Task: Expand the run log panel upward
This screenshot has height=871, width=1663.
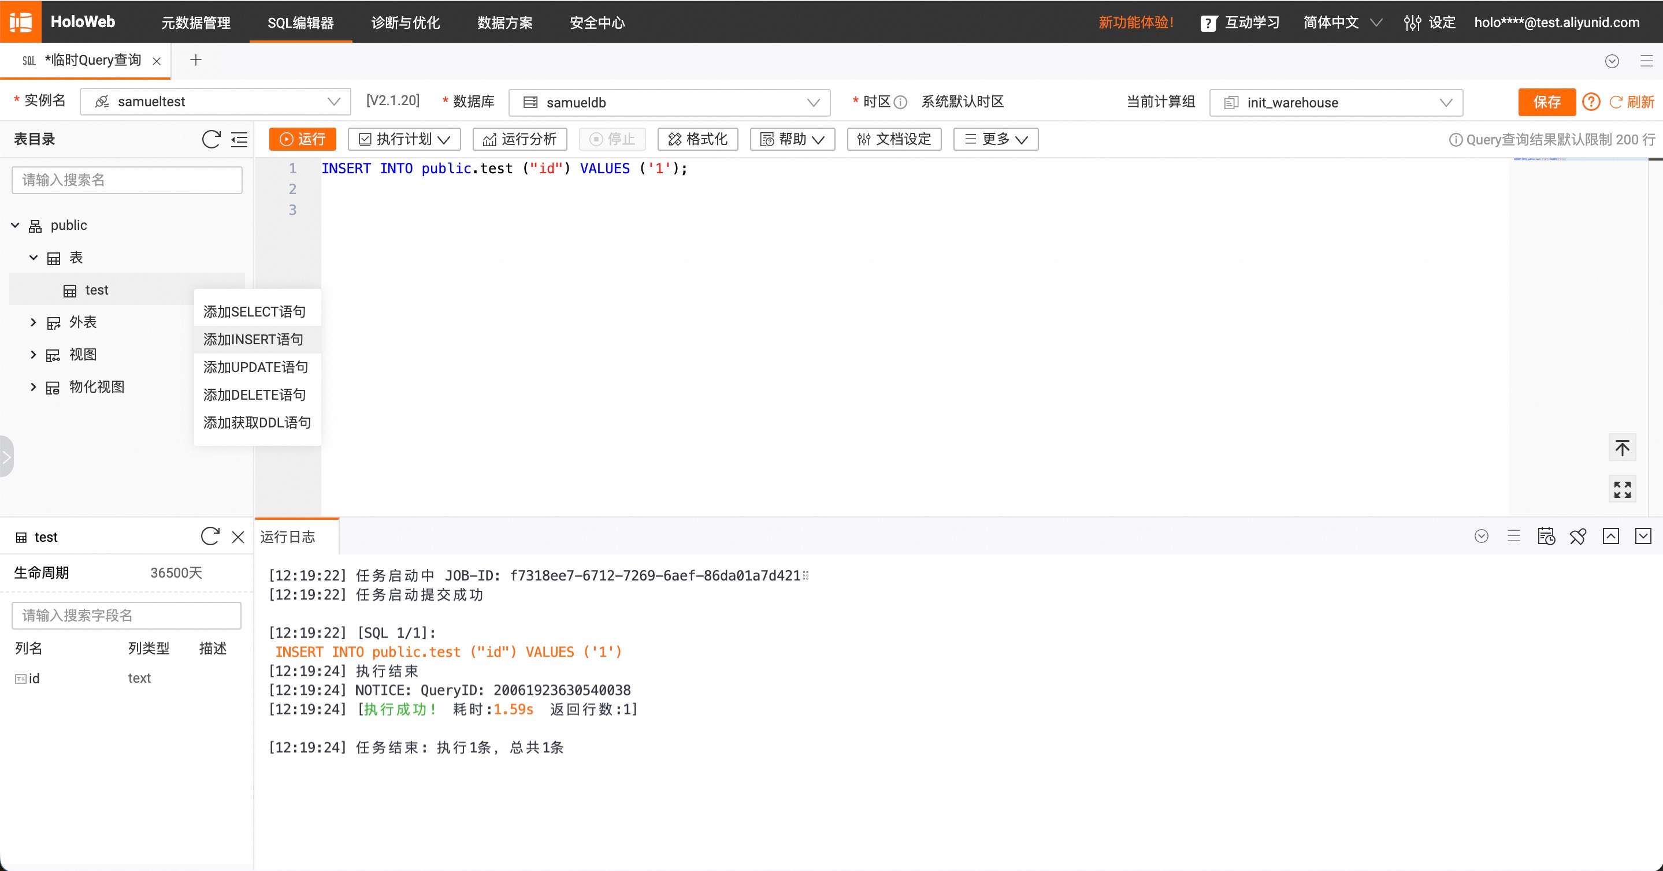Action: click(x=1611, y=536)
